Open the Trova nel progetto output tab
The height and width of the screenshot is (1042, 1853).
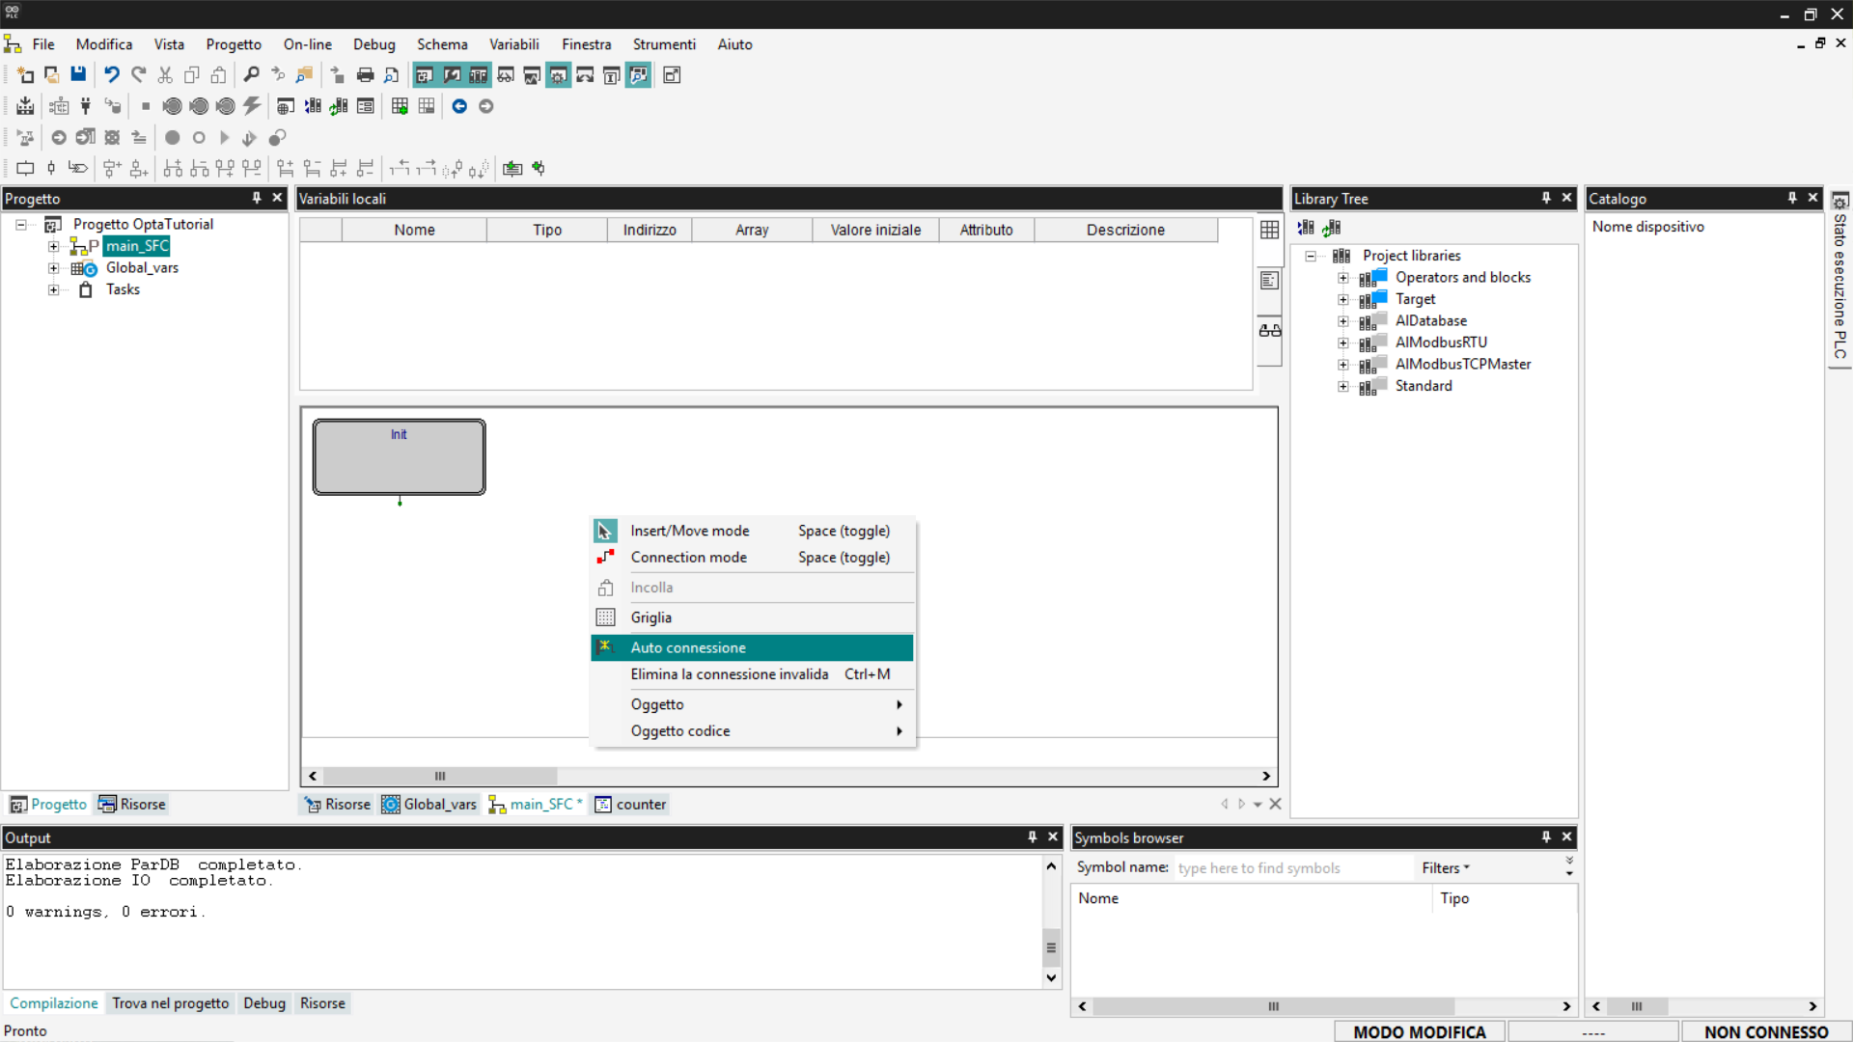[170, 1003]
